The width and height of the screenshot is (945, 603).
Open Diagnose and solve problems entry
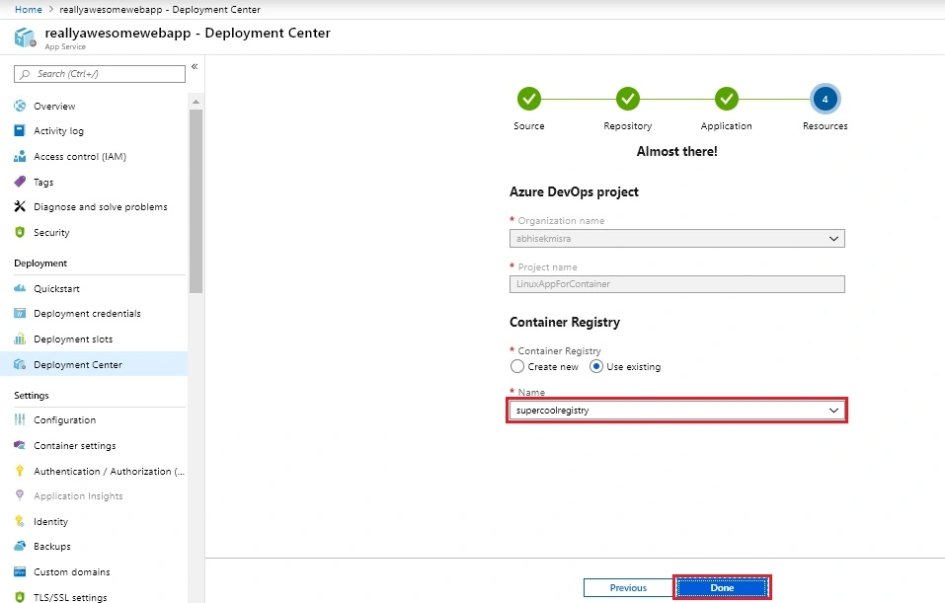click(x=100, y=206)
